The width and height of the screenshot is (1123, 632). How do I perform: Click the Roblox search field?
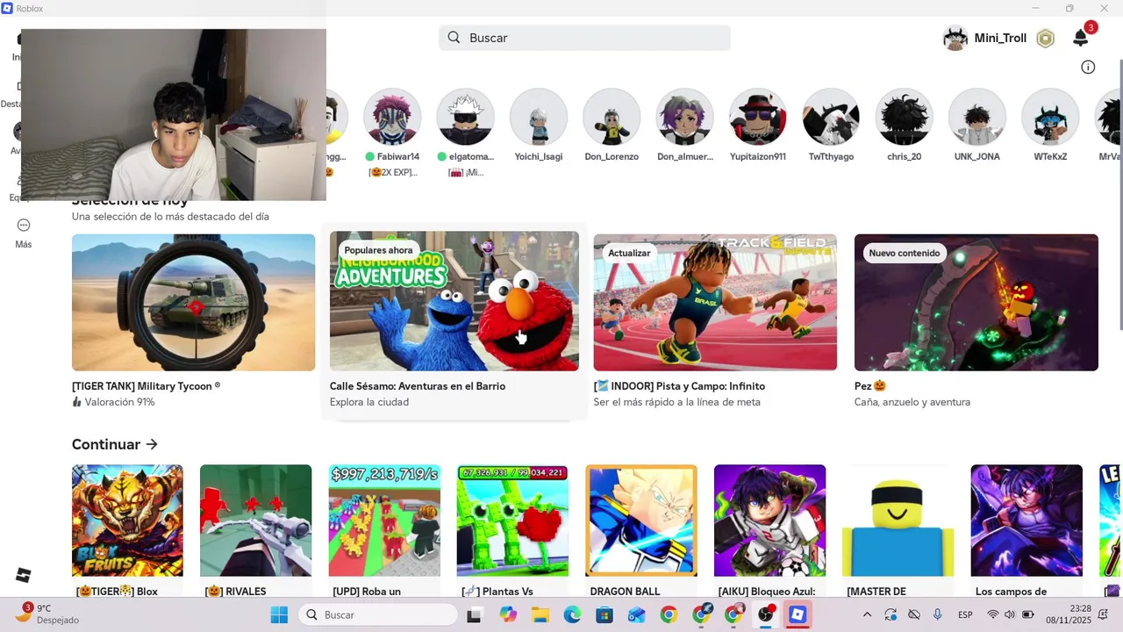584,38
